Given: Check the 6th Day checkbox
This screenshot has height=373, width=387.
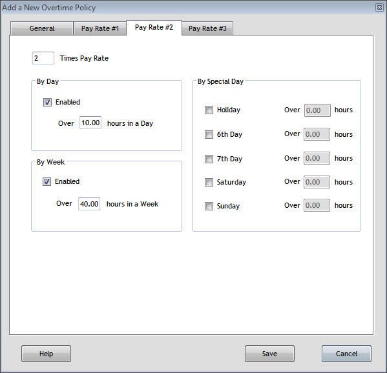Looking at the screenshot, I should click(x=209, y=134).
